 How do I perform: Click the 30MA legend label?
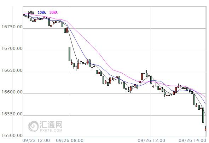tap(53, 12)
